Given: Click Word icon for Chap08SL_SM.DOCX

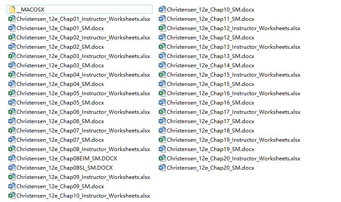Looking at the screenshot, I should pos(12,168).
